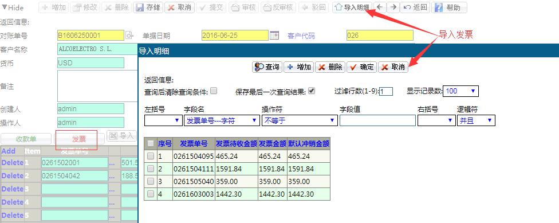Click the lookup icon beside 对账单号 field
This screenshot has width=559, height=223.
(129, 35)
